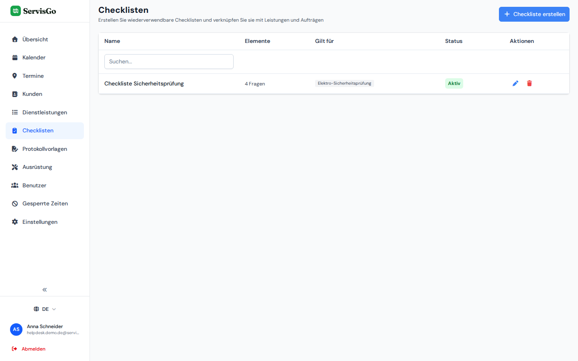Click the Ausrüstung tools icon
This screenshot has width=578, height=361.
15,167
